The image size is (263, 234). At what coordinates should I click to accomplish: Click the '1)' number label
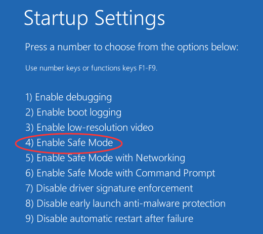click(x=29, y=98)
